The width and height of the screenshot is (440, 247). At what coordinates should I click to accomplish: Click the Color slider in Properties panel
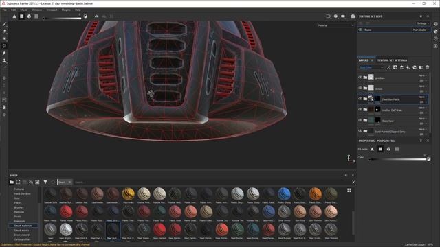397,159
